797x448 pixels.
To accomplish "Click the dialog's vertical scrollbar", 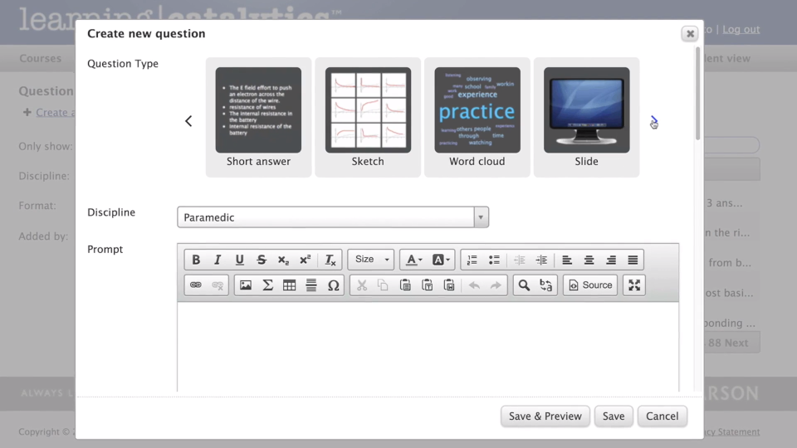I will [x=698, y=93].
